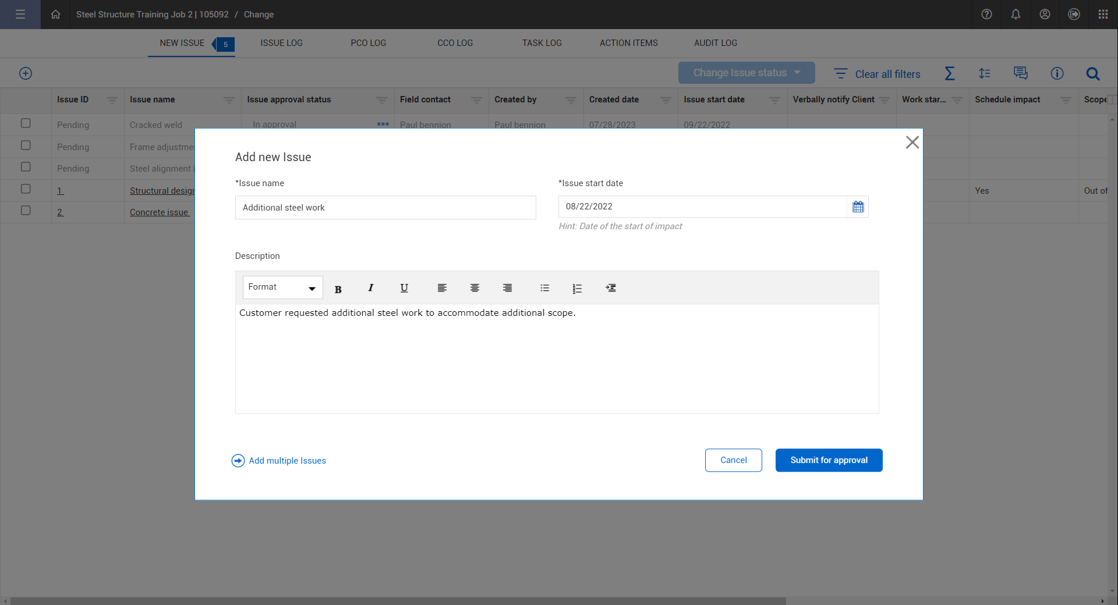The width and height of the screenshot is (1118, 605).
Task: Open filter menu for Issue approval status column
Action: point(381,100)
